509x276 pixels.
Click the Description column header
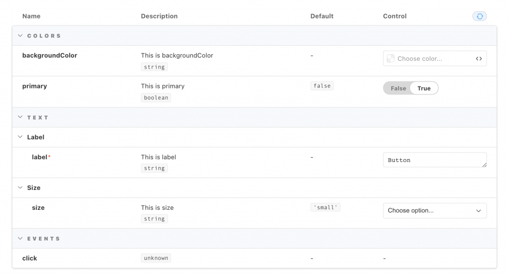click(159, 16)
